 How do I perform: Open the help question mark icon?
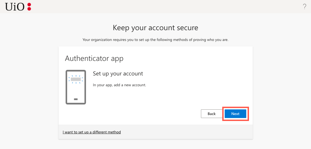(x=305, y=7)
